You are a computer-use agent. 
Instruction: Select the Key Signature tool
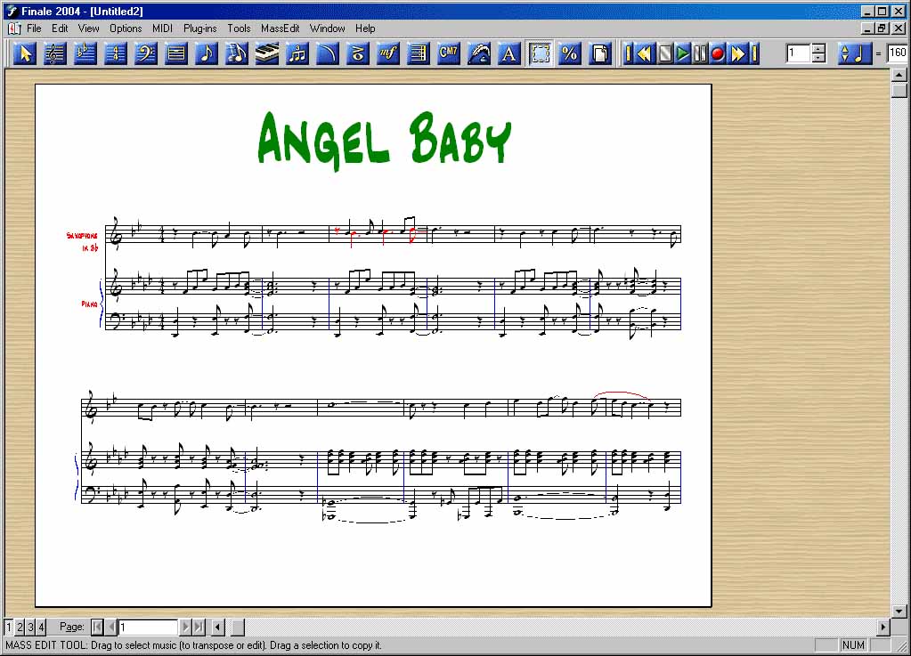pos(85,53)
